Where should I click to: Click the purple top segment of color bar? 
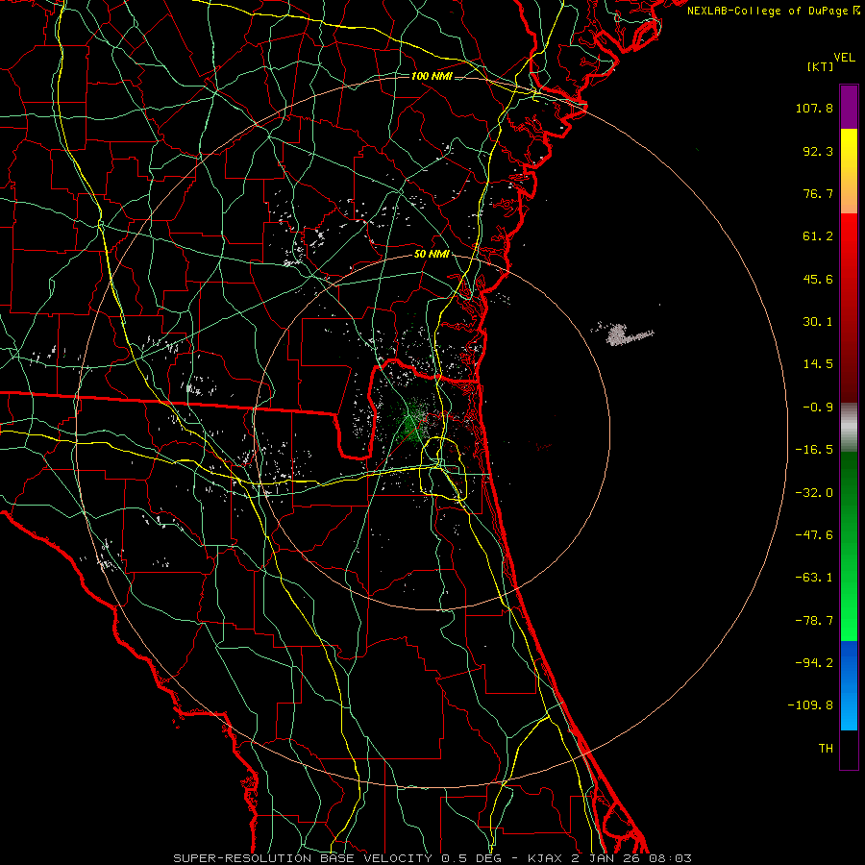tap(849, 107)
